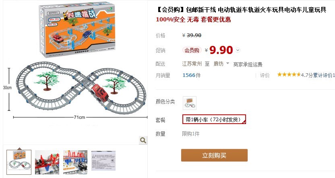Click the 江苏常州 shipping origin text
The width and height of the screenshot is (335, 178).
coord(192,64)
